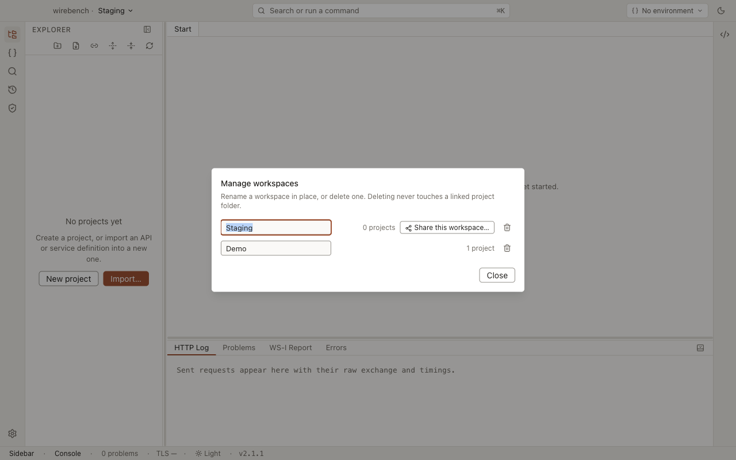Click the expand all icon in Explorer
Screen dimensions: 736x460
coord(113,46)
